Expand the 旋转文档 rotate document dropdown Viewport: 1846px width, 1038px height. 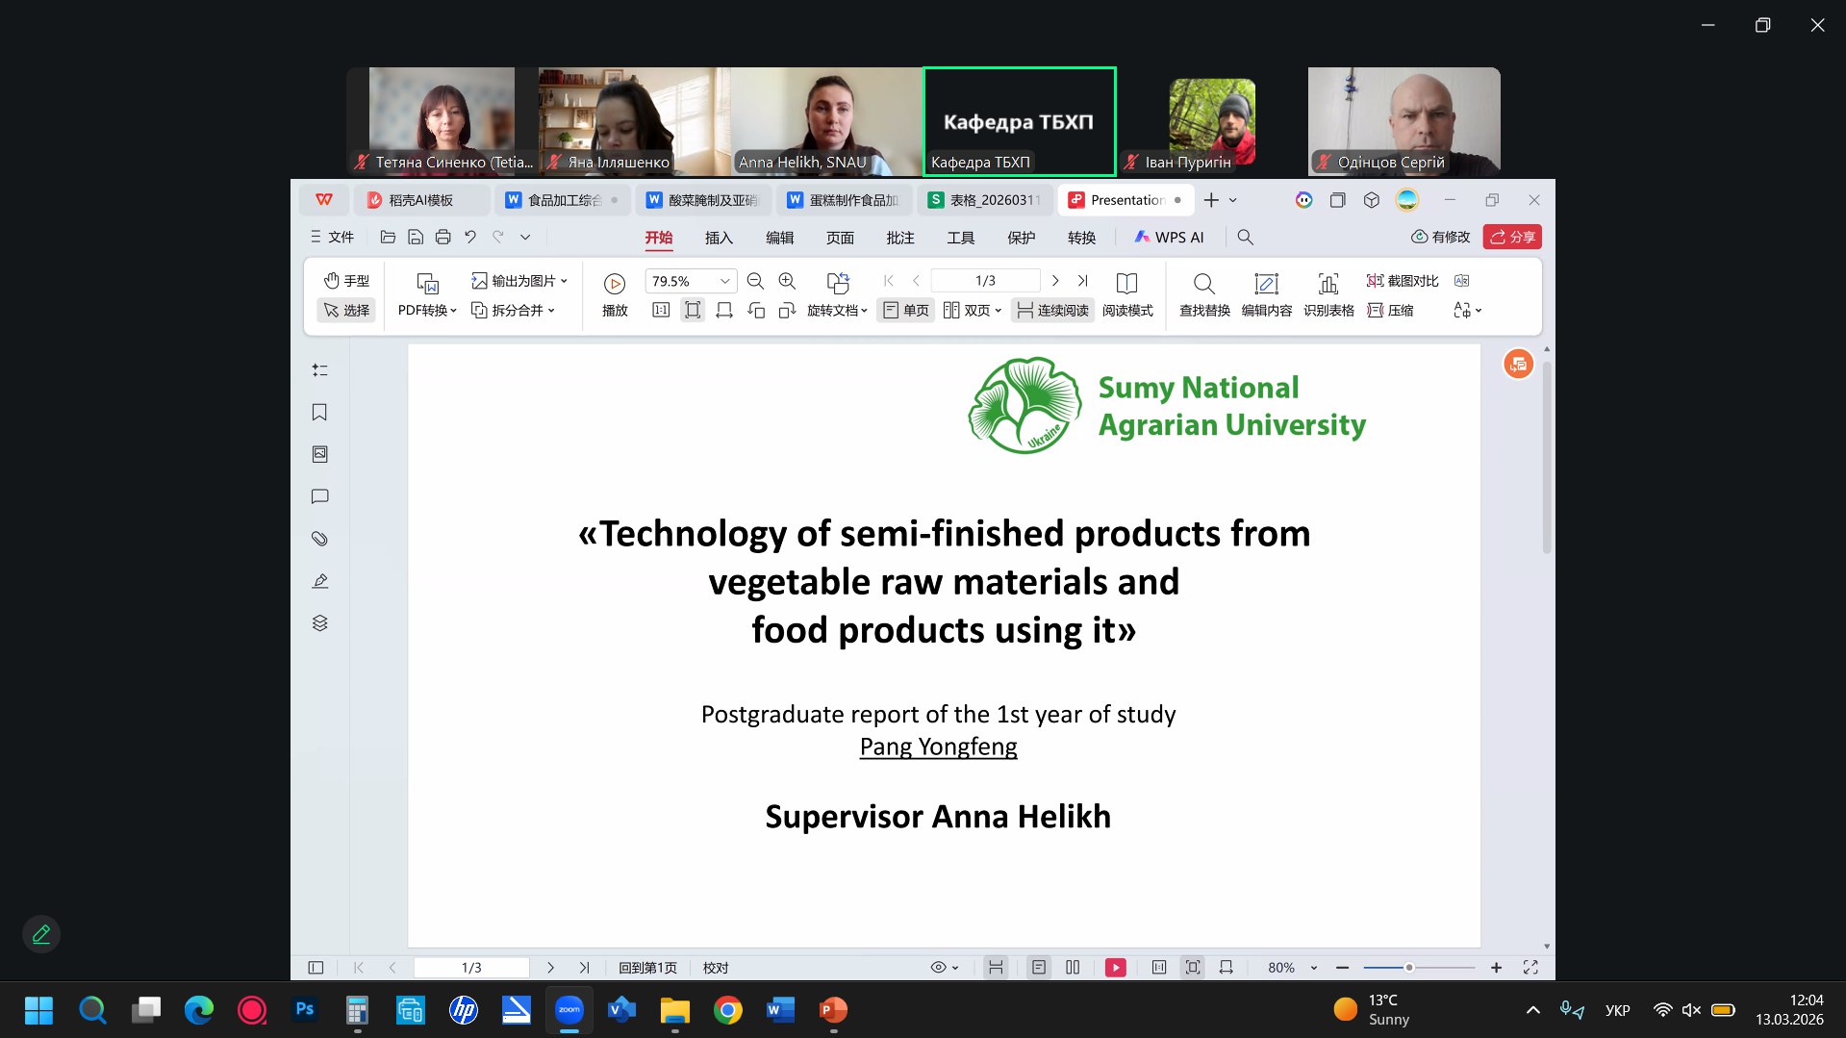[x=837, y=310]
